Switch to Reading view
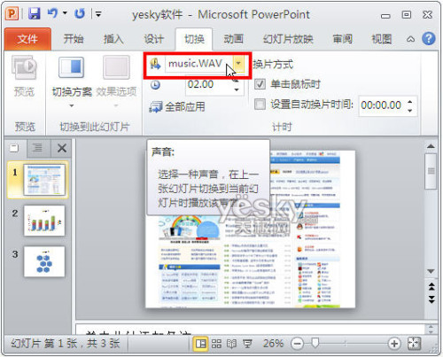Image resolution: width=443 pixels, height=357 pixels. tap(231, 344)
